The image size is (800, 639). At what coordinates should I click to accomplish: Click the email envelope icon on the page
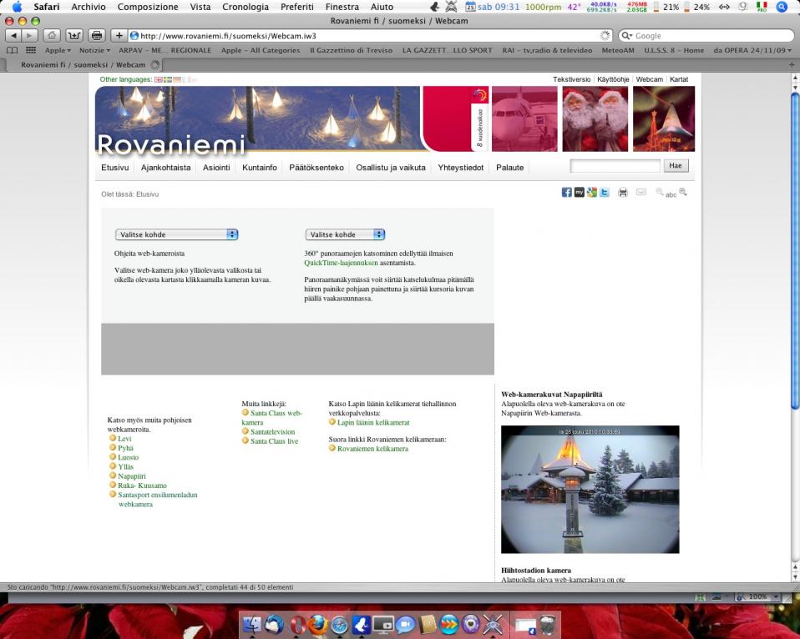(x=641, y=192)
